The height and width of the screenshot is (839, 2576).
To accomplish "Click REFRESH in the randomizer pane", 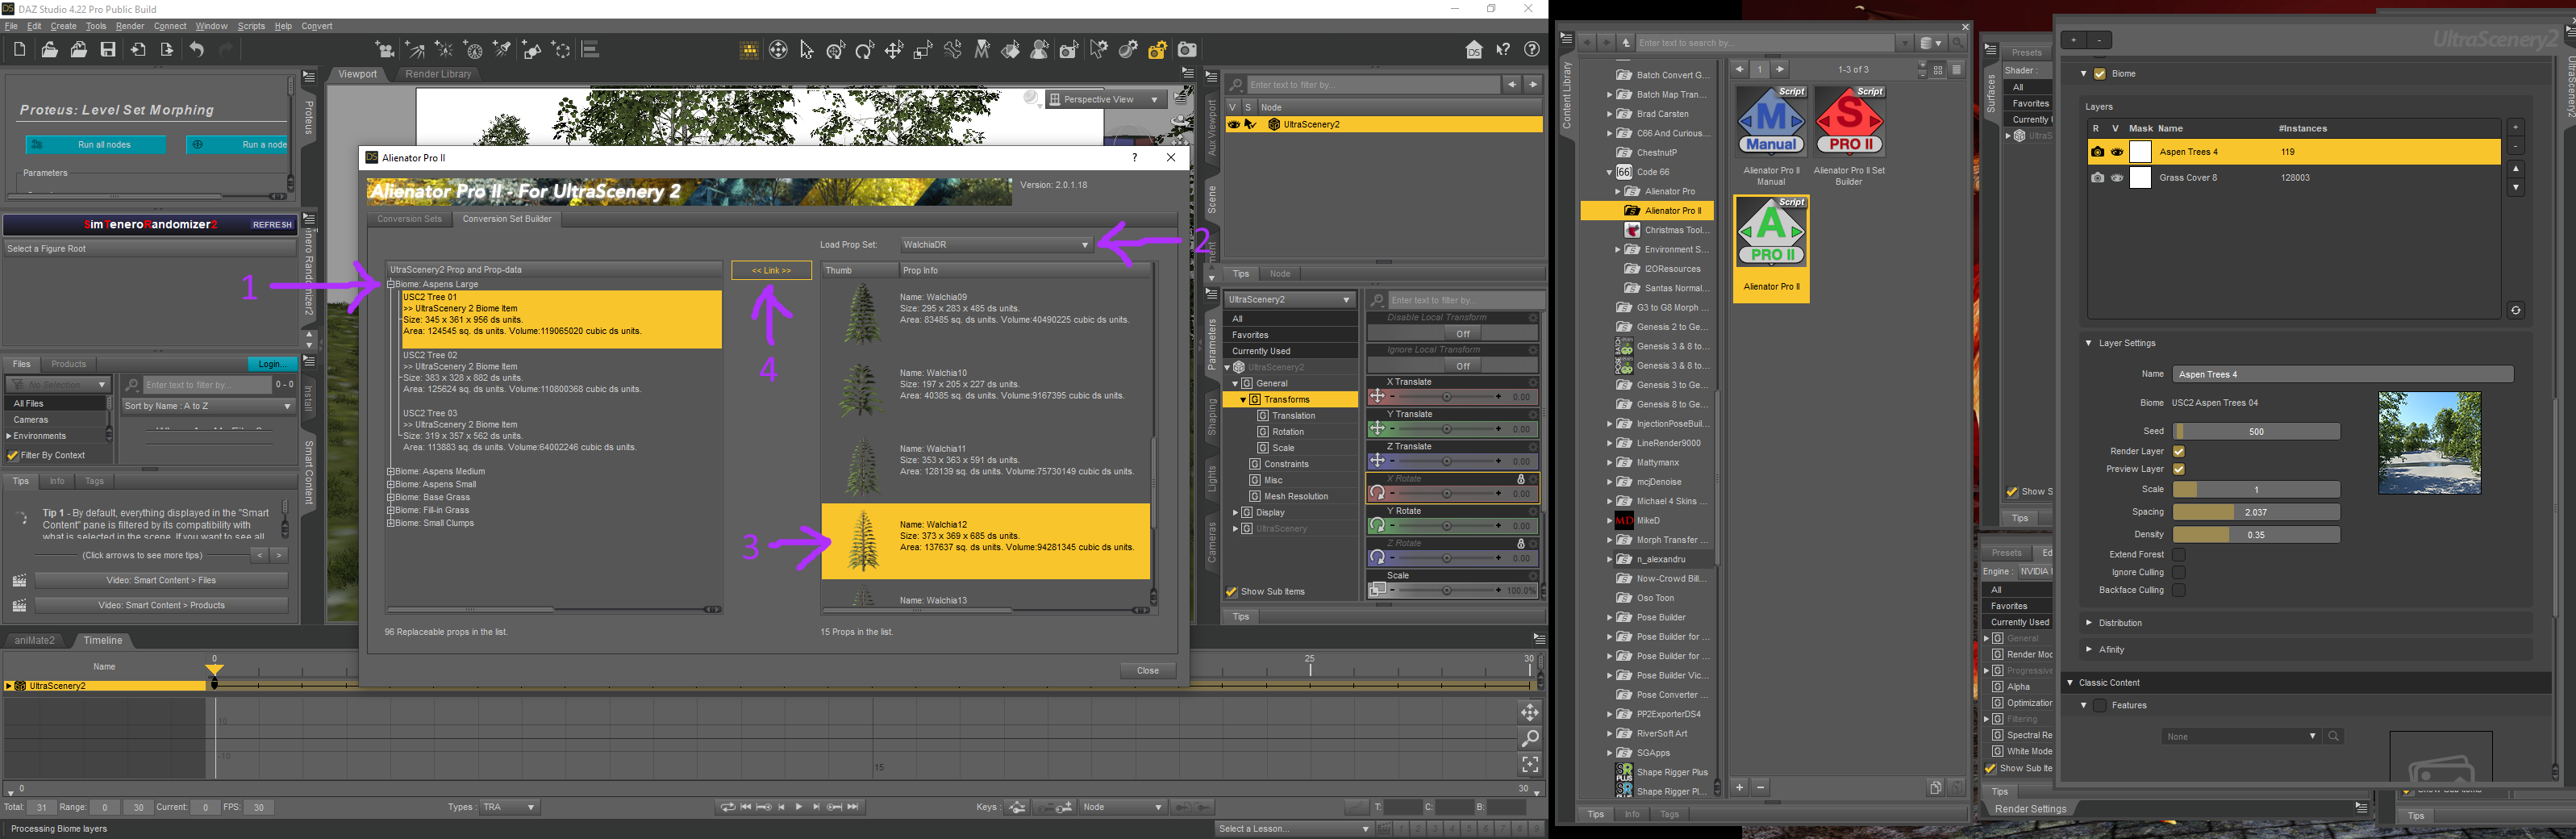I will tap(272, 225).
